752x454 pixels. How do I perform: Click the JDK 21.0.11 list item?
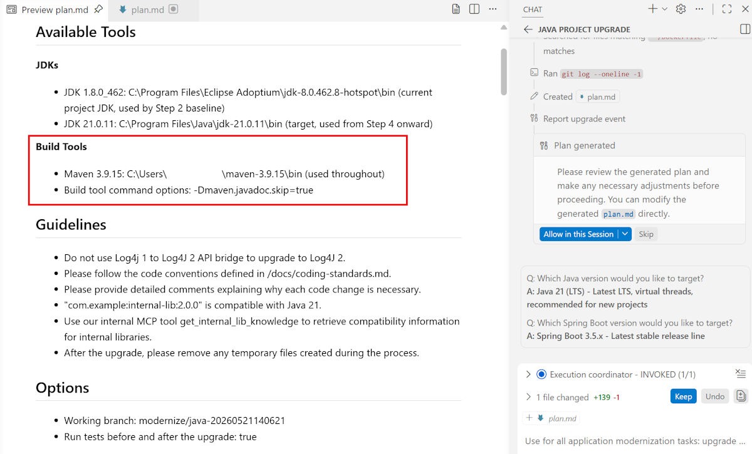248,124
